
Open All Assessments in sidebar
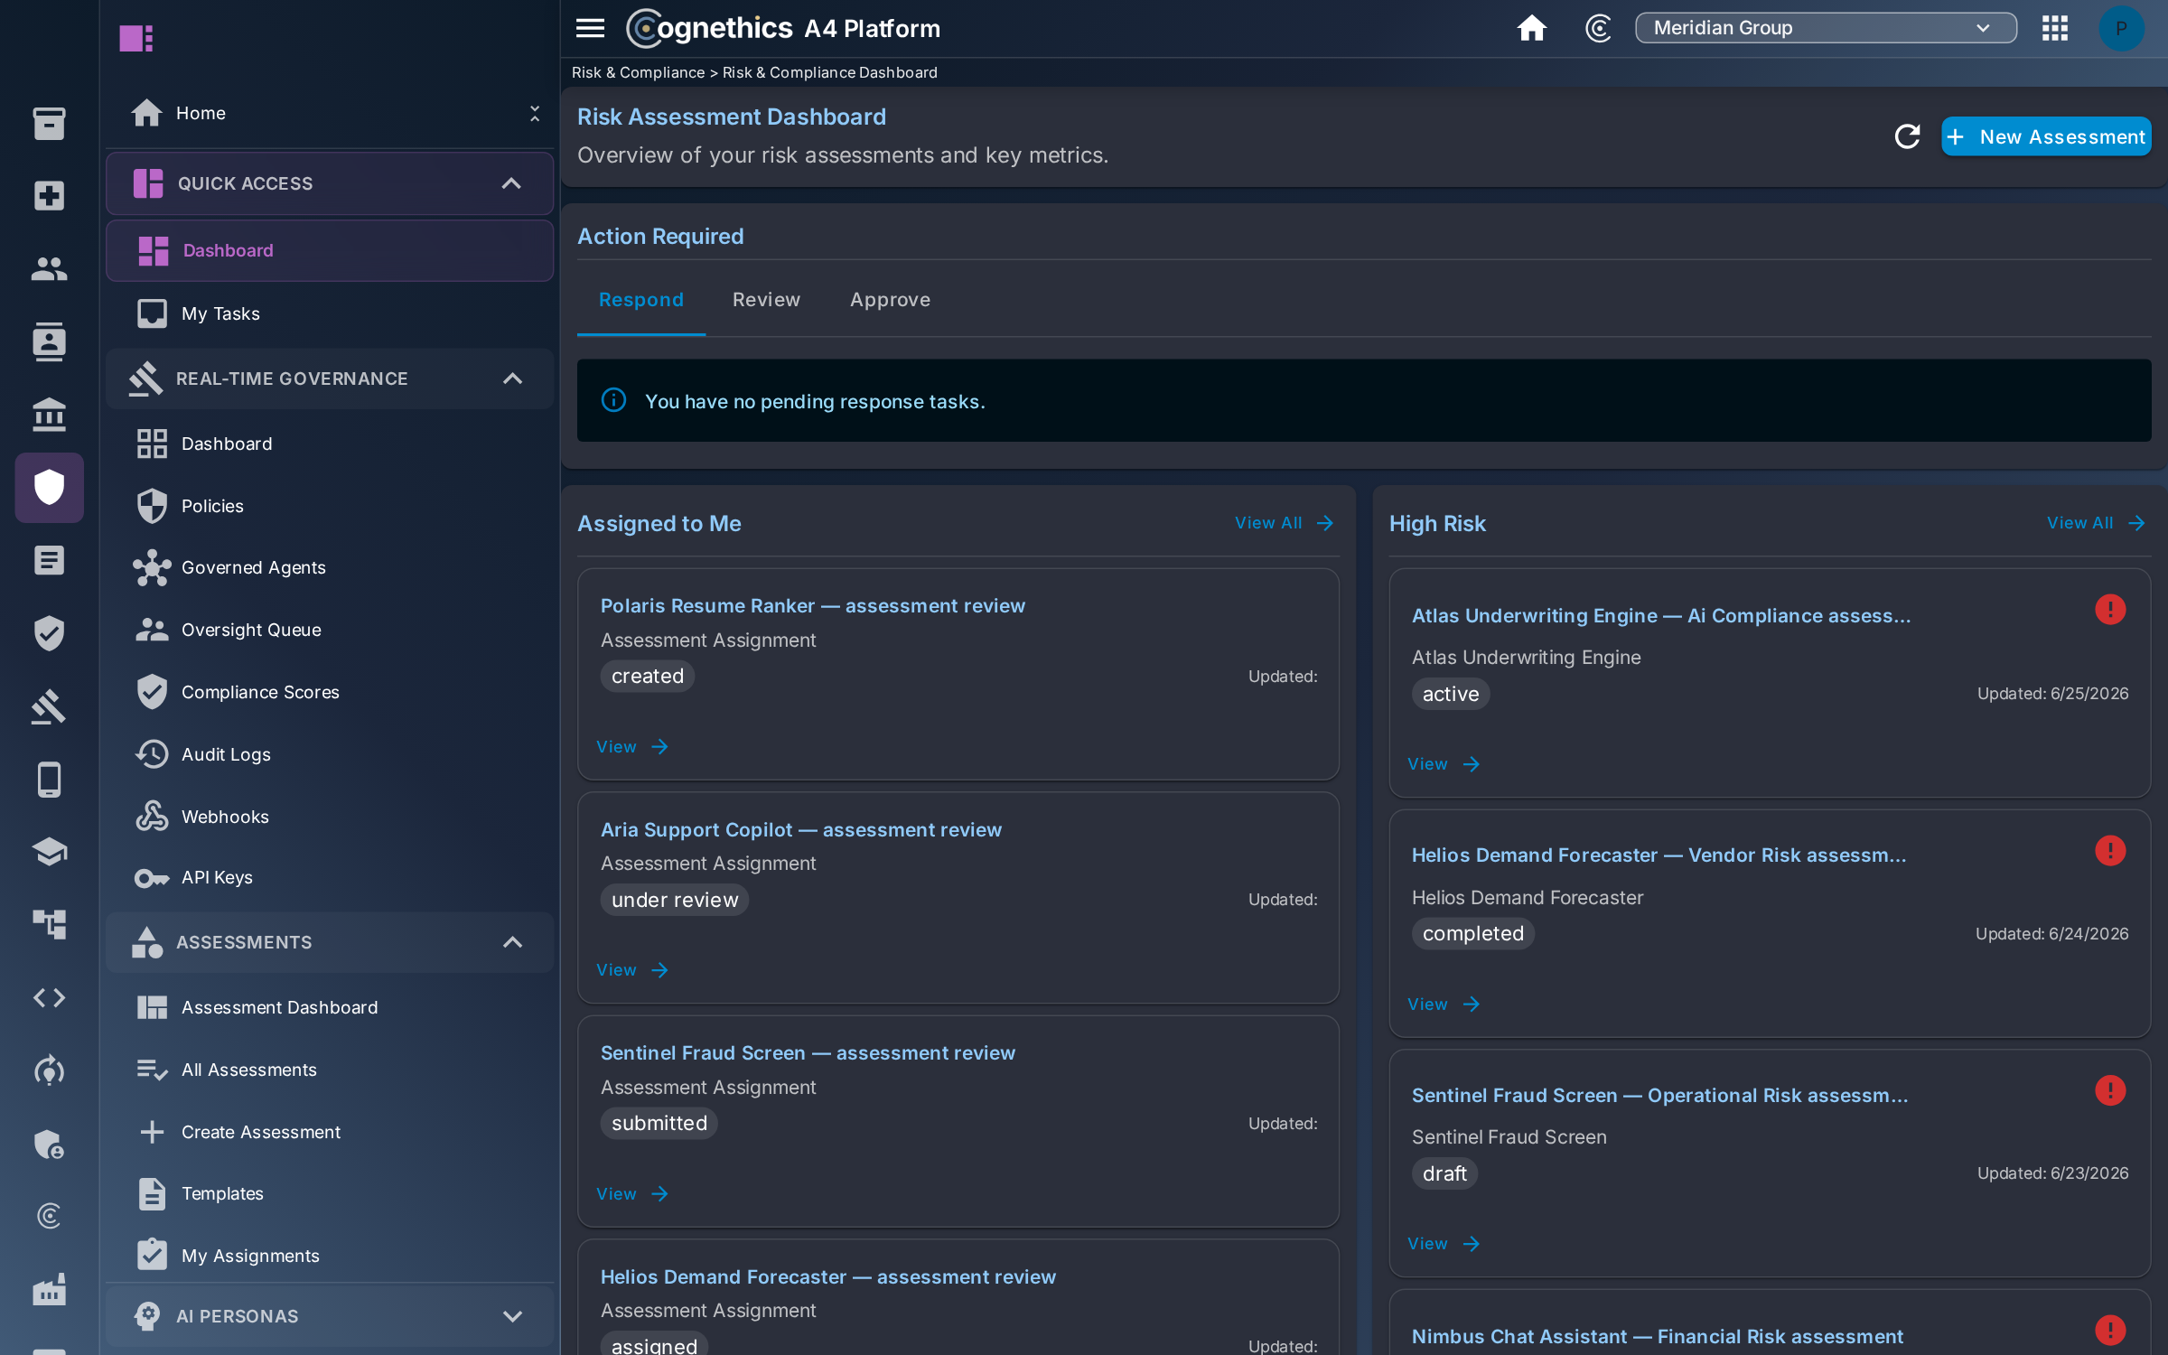(329, 1070)
